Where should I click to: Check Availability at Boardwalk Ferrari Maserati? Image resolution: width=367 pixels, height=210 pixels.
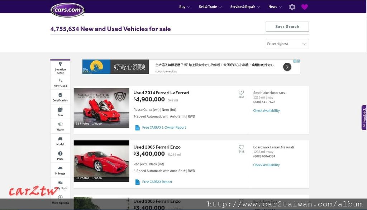click(266, 165)
